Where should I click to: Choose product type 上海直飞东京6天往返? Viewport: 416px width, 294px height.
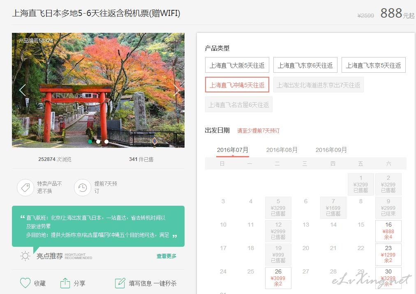(x=305, y=65)
